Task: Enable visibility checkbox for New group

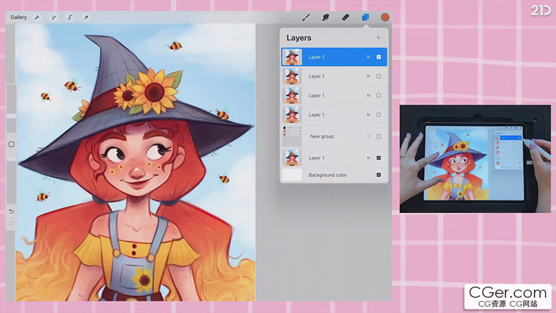Action: 378,137
